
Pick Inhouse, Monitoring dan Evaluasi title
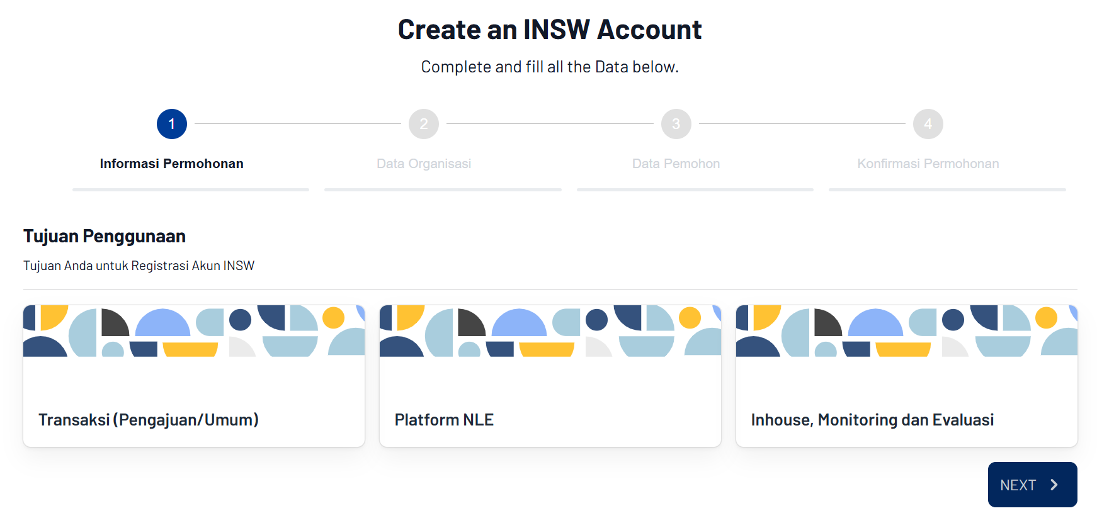point(872,420)
